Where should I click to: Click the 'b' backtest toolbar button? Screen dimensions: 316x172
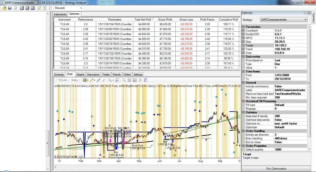(22, 8)
